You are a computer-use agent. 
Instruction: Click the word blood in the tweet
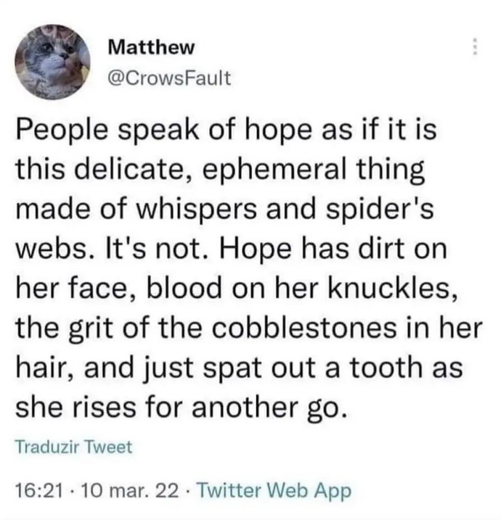click(184, 288)
